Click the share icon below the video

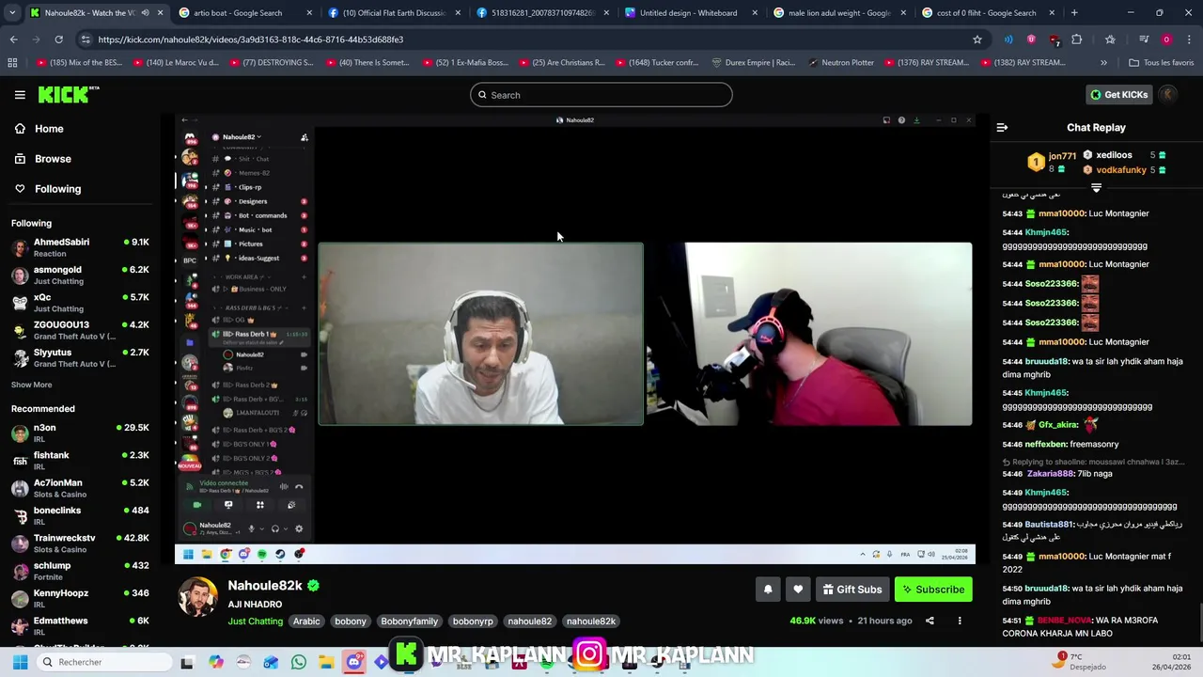pyautogui.click(x=930, y=621)
